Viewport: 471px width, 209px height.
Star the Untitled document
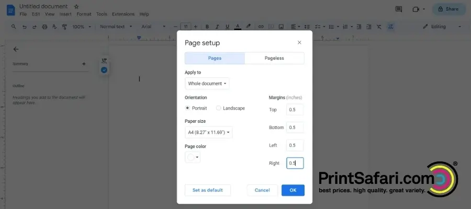pyautogui.click(x=76, y=7)
